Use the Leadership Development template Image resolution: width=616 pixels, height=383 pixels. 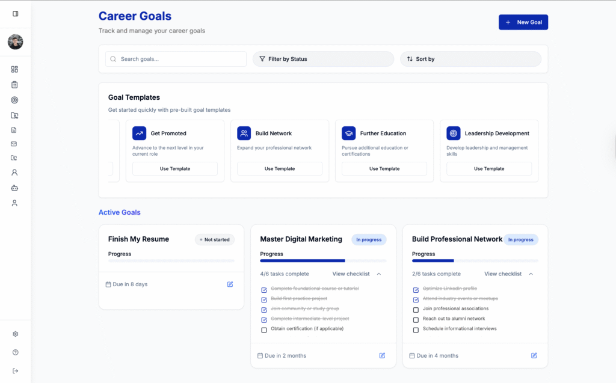[x=488, y=169]
